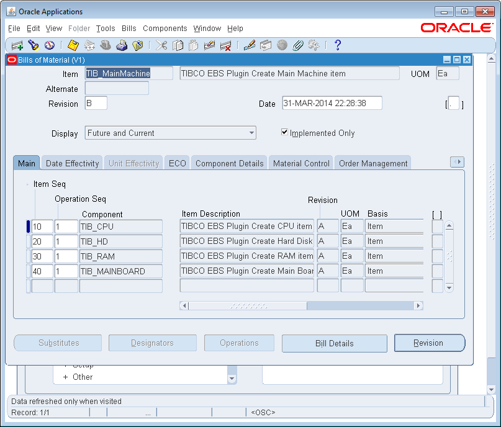The width and height of the screenshot is (501, 427).
Task: Select the TIB_MAINBOARD component field
Action: pos(121,271)
